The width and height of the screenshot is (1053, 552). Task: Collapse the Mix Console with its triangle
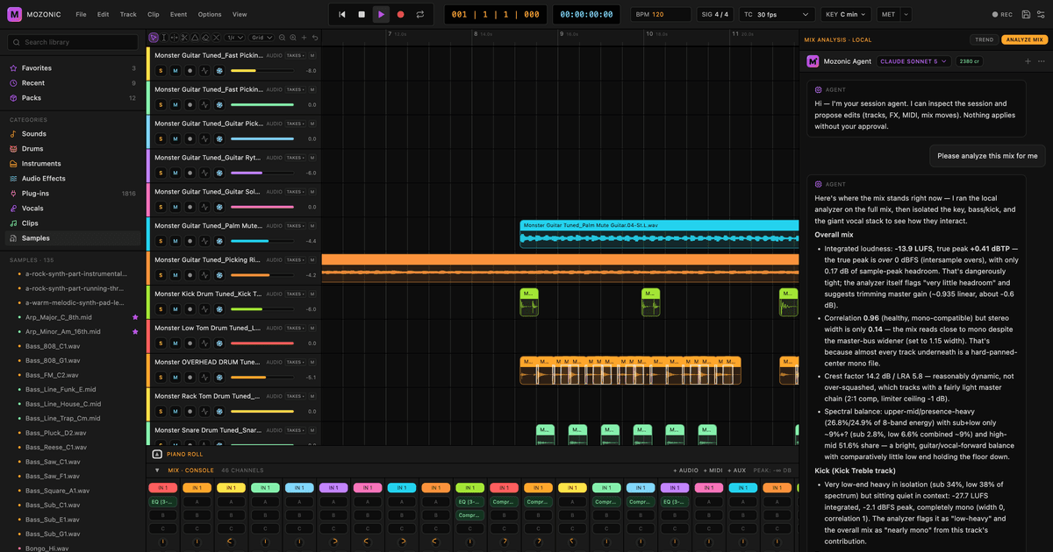(157, 471)
